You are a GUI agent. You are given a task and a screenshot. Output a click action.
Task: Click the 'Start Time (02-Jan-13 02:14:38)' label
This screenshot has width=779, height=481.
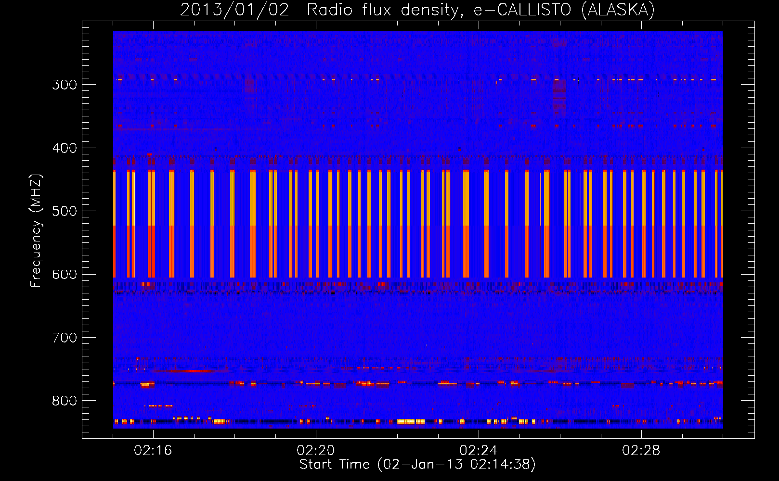coord(417,465)
